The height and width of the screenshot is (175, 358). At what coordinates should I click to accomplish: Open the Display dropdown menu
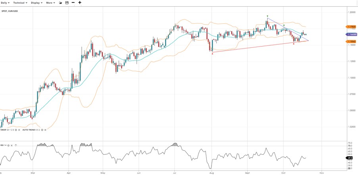pyautogui.click(x=37, y=3)
